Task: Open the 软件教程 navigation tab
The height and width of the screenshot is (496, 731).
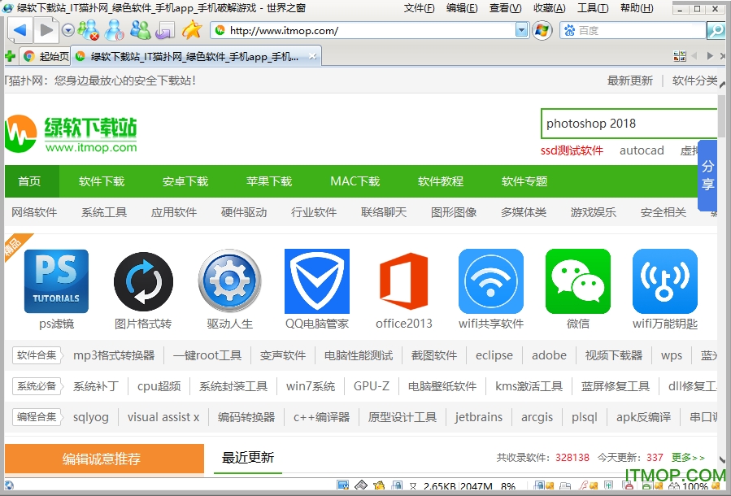Action: [441, 181]
